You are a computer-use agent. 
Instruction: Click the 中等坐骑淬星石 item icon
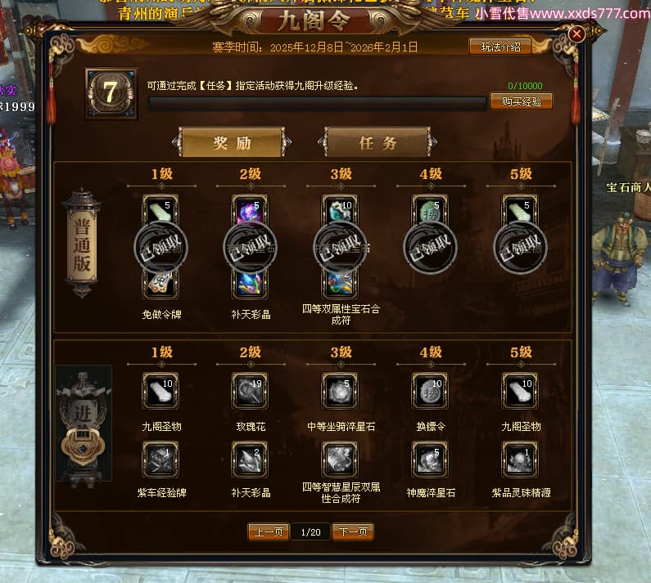tap(340, 391)
